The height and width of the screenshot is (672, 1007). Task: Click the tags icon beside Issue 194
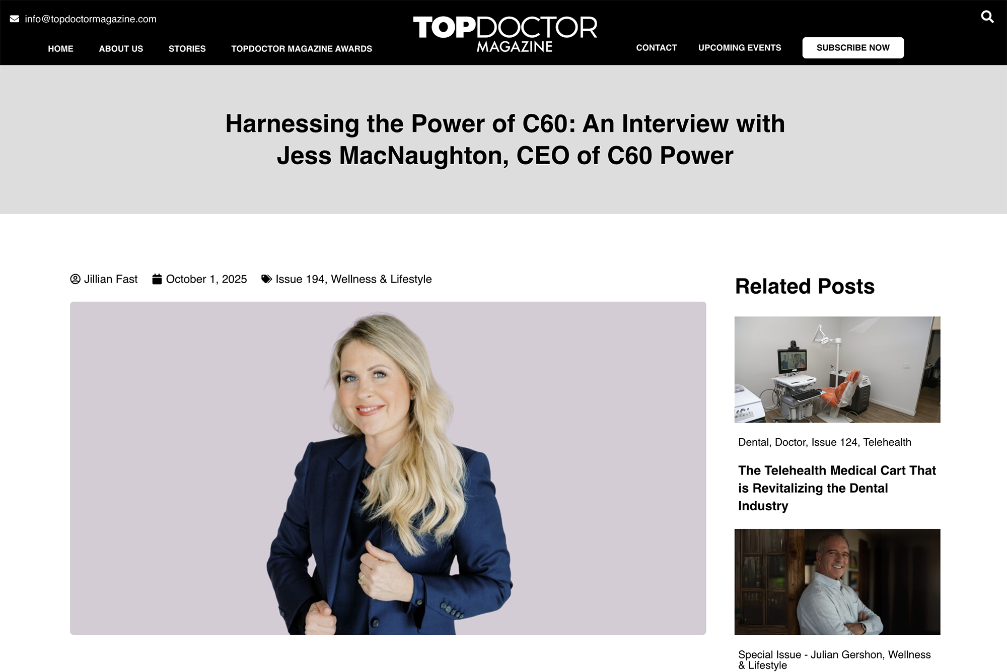pyautogui.click(x=266, y=279)
